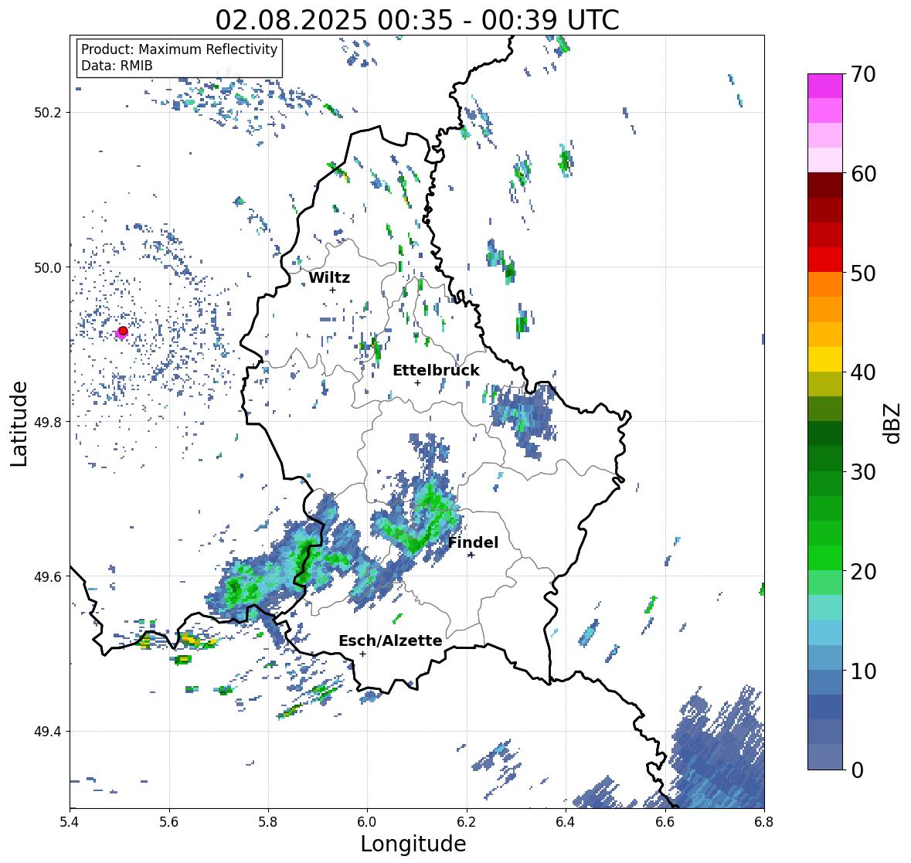
Task: Click the 6.2 longitude tick label
Action: pos(467,822)
